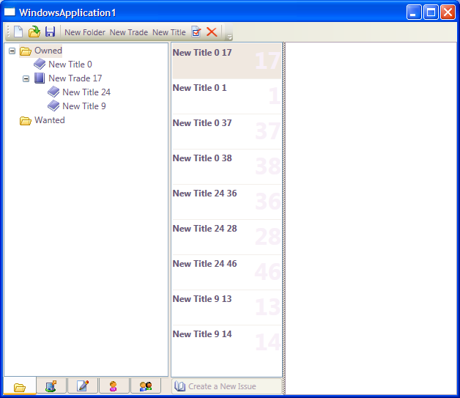Viewport: 460px width, 398px height.
Task: Collapse the New Trade 17 tree node
Action: 26,78
